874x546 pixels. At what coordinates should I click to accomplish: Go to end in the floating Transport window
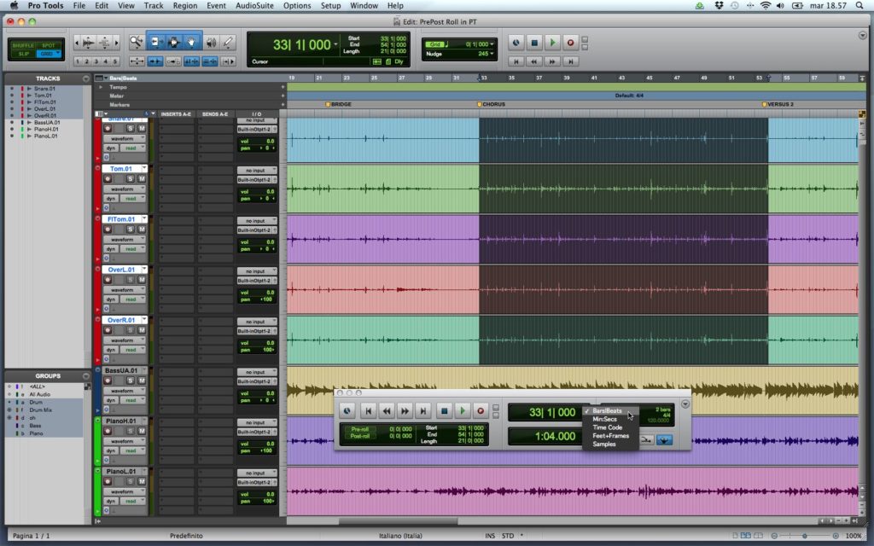click(423, 411)
